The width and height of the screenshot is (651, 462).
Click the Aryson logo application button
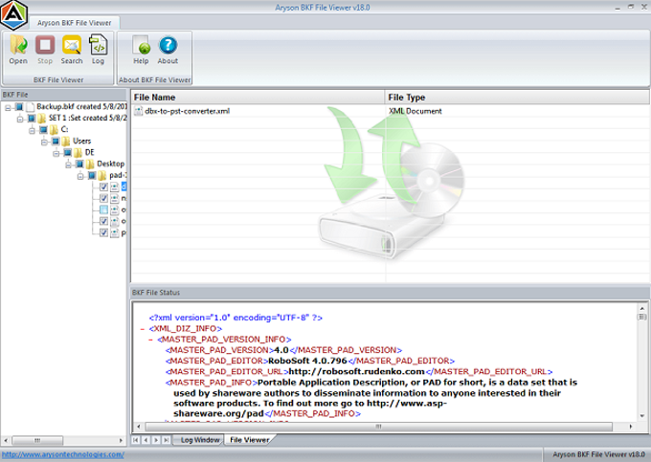coord(13,15)
